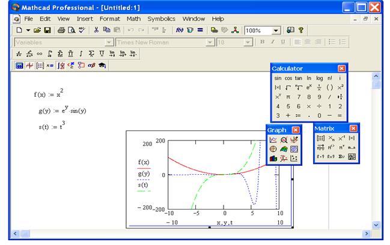Open the Calculus toolbar from the Math palette
390x245 pixels.
[61, 65]
